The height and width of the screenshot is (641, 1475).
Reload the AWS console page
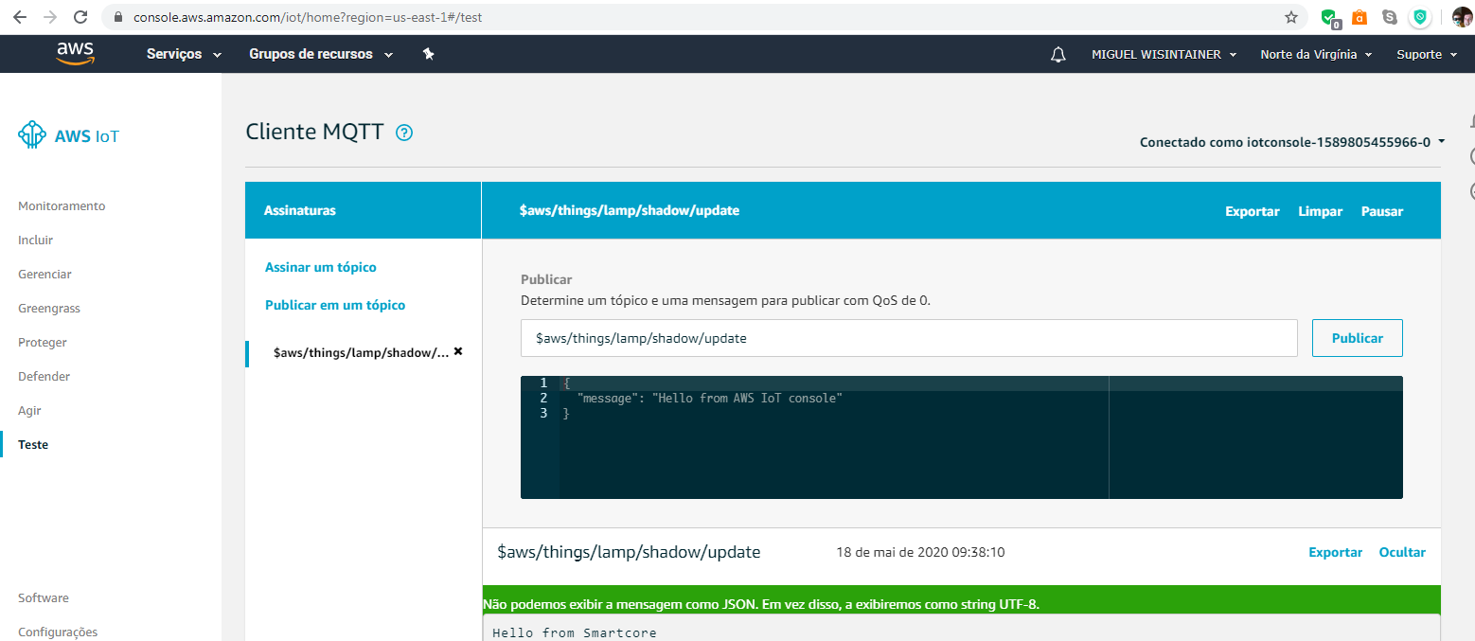[x=80, y=17]
